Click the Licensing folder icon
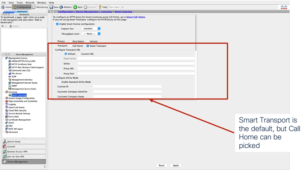The height and width of the screenshot is (170, 301). [7, 92]
